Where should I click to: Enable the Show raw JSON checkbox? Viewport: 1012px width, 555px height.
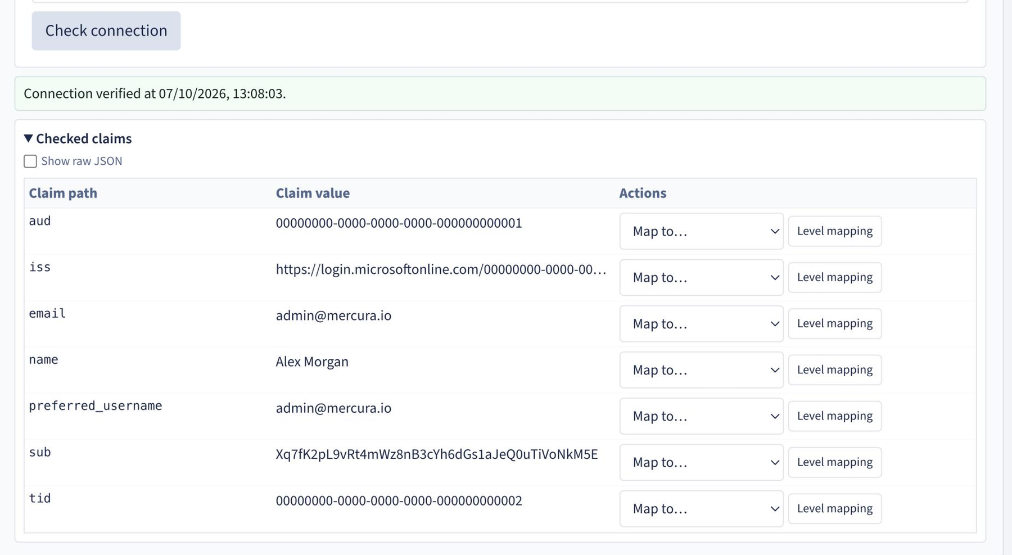30,161
